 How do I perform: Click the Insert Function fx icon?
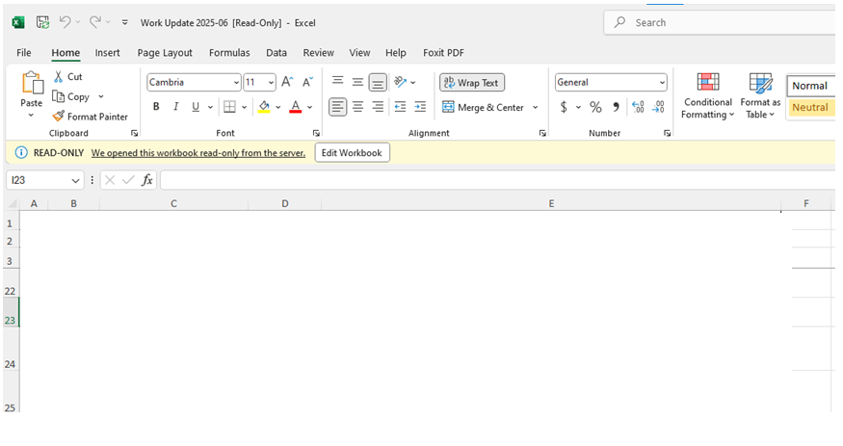click(x=146, y=180)
